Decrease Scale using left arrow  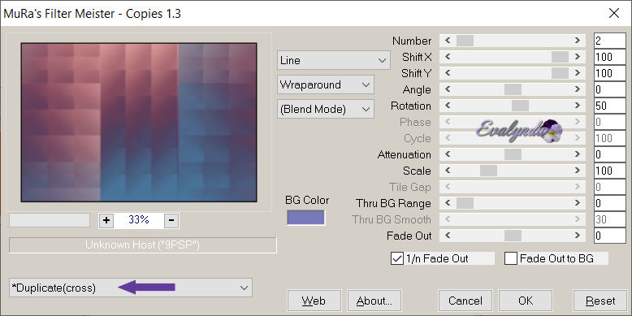(x=448, y=171)
